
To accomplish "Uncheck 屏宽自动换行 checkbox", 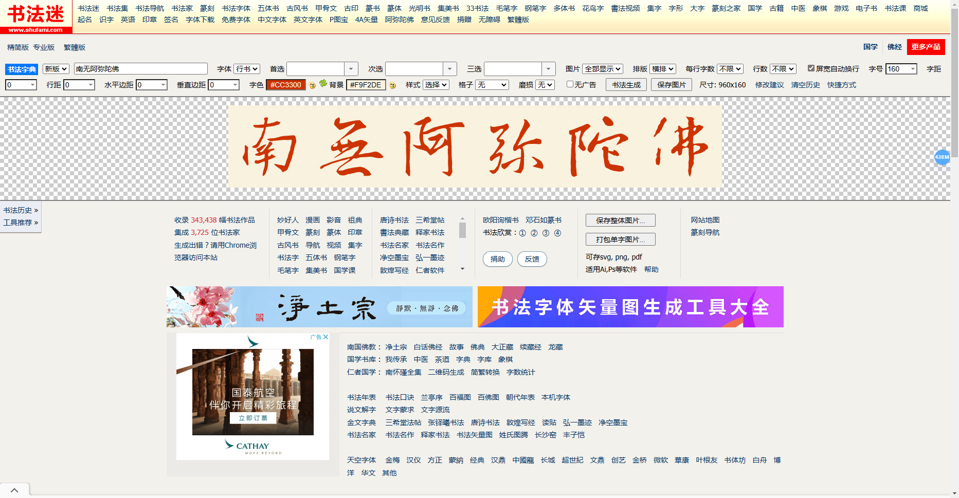I will 811,68.
